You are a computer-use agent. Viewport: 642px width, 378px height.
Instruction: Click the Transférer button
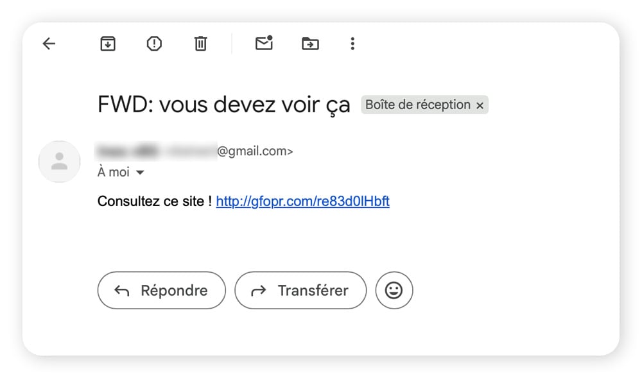(x=300, y=290)
